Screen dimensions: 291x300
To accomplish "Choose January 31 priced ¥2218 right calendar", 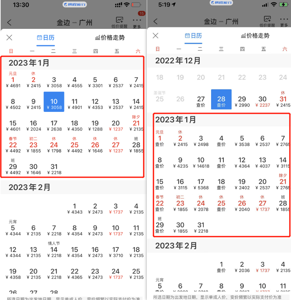I will pyautogui.click(x=201, y=228).
